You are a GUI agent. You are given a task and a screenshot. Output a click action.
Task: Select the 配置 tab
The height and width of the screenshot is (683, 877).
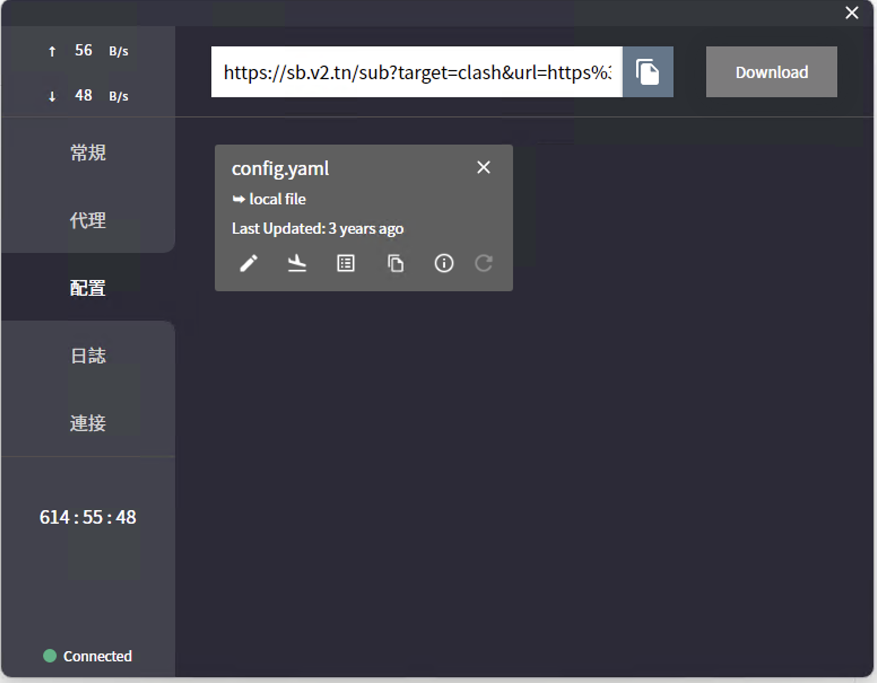(88, 288)
